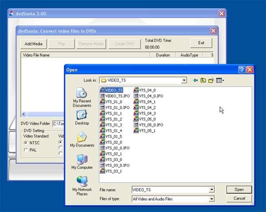
Task: Open My Recent Documents shortcut
Action: click(82, 98)
